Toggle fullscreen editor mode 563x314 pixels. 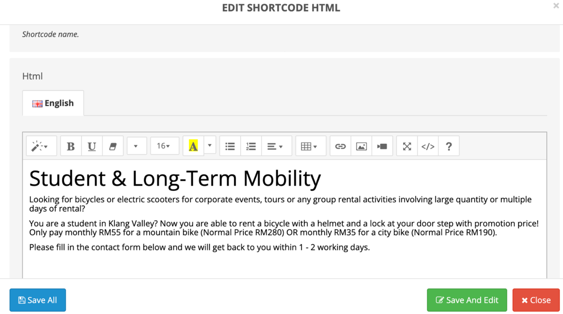click(407, 146)
